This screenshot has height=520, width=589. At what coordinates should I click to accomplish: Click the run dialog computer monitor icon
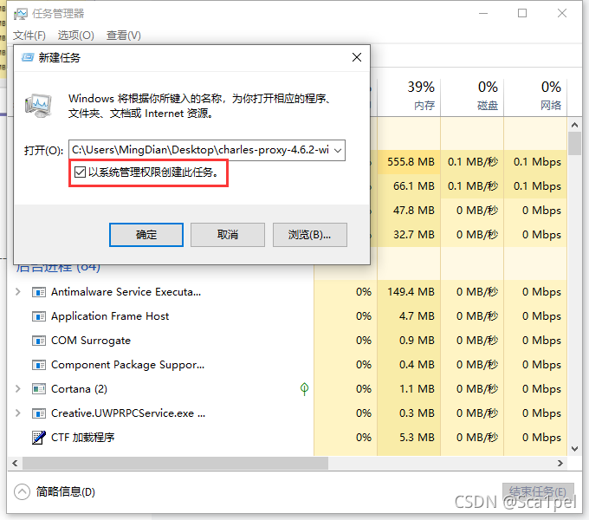coord(38,106)
